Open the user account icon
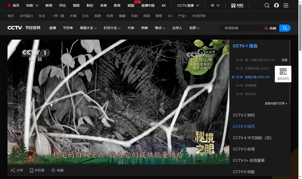Viewport: 302px width, 179px height. pyautogui.click(x=276, y=5)
